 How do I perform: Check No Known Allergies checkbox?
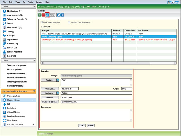42,22
